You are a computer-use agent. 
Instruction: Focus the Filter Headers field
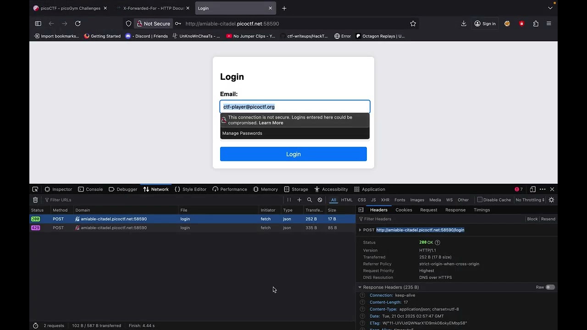pos(441,219)
